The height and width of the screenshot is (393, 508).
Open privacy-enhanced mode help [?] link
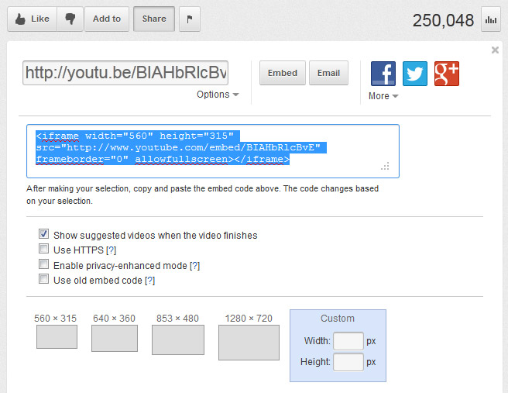point(194,266)
